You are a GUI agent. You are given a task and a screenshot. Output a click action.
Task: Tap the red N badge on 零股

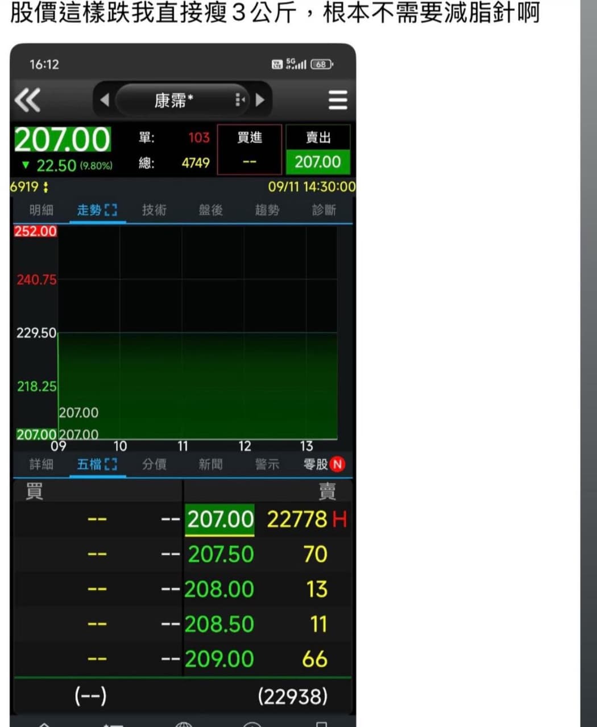point(337,465)
